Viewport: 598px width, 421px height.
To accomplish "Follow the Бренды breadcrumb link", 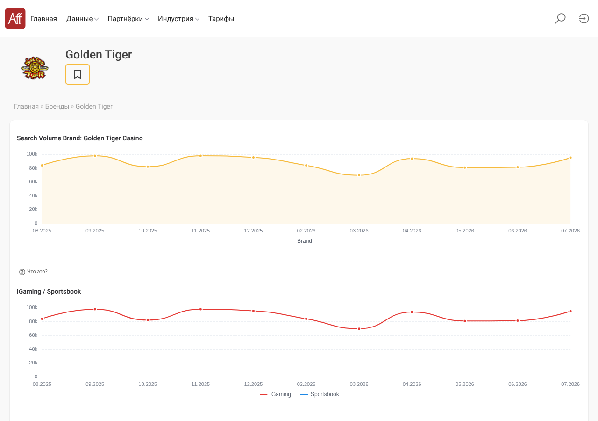I will pos(57,106).
